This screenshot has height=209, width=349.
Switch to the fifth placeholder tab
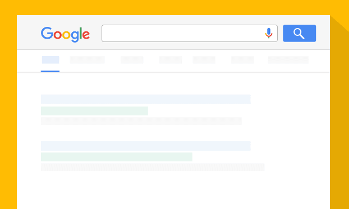click(204, 60)
